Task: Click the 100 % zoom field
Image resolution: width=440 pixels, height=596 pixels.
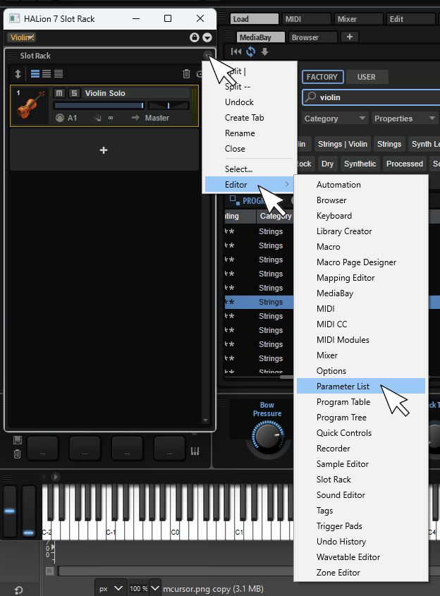Action: click(138, 588)
